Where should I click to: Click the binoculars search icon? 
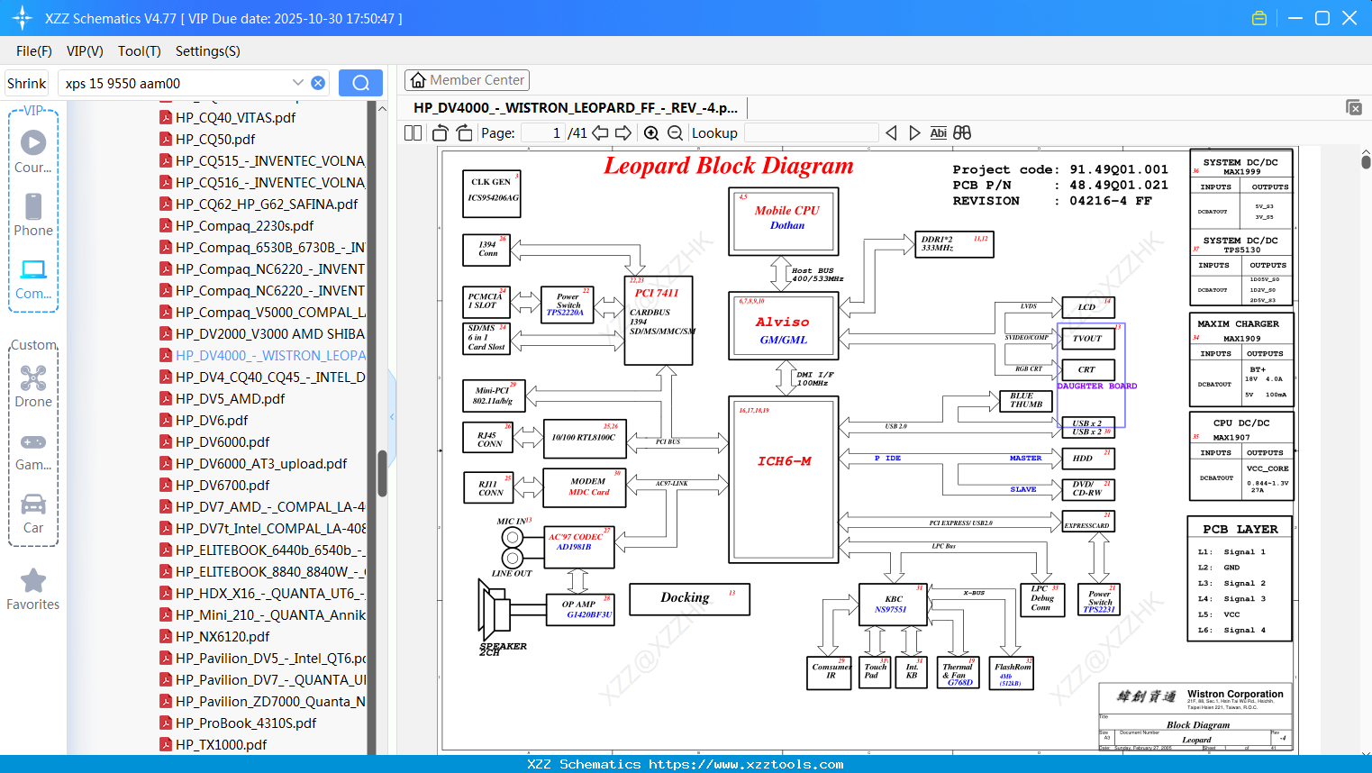pos(962,132)
